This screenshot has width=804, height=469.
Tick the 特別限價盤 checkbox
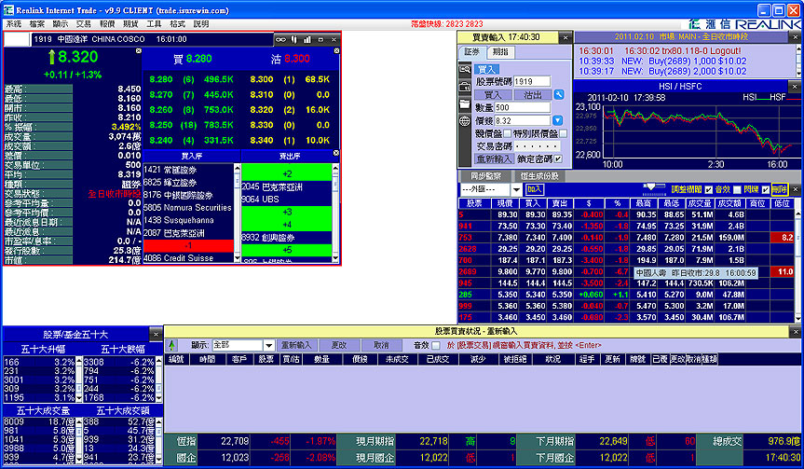coord(563,133)
